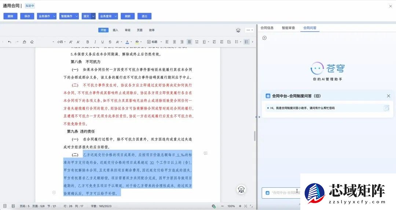Click the font color A icon
This screenshot has height=210, width=396.
point(127,42)
